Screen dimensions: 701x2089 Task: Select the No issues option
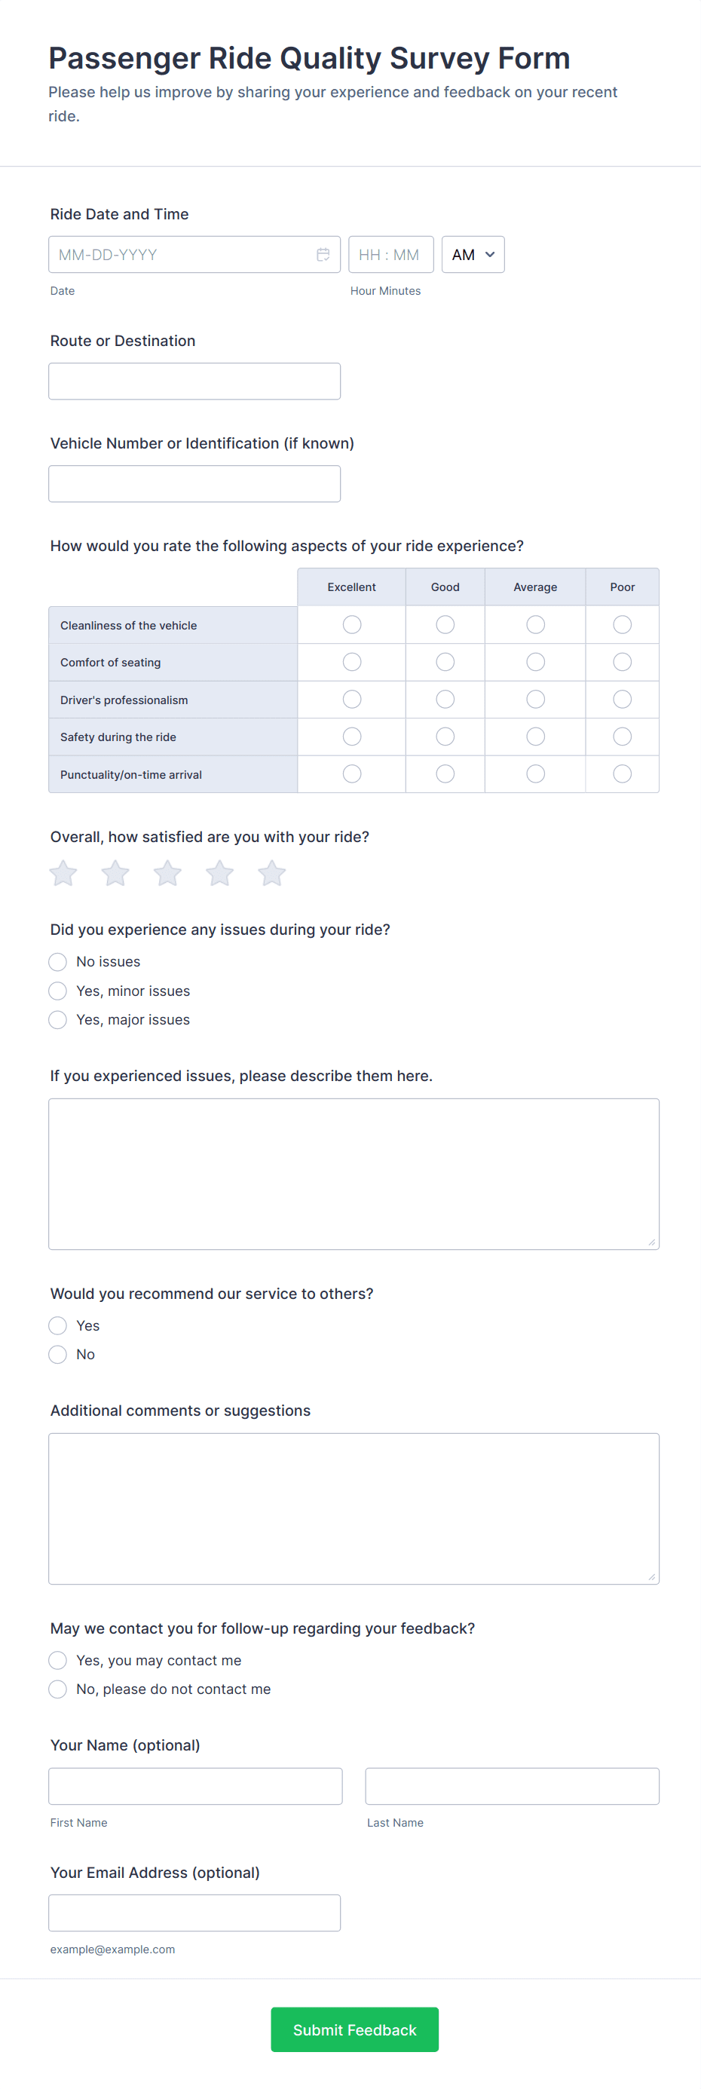tap(57, 962)
